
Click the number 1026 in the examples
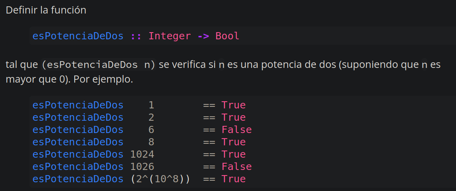142,167
